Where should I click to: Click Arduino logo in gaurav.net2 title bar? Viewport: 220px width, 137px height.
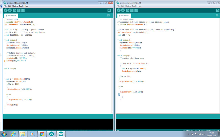click(118, 3)
